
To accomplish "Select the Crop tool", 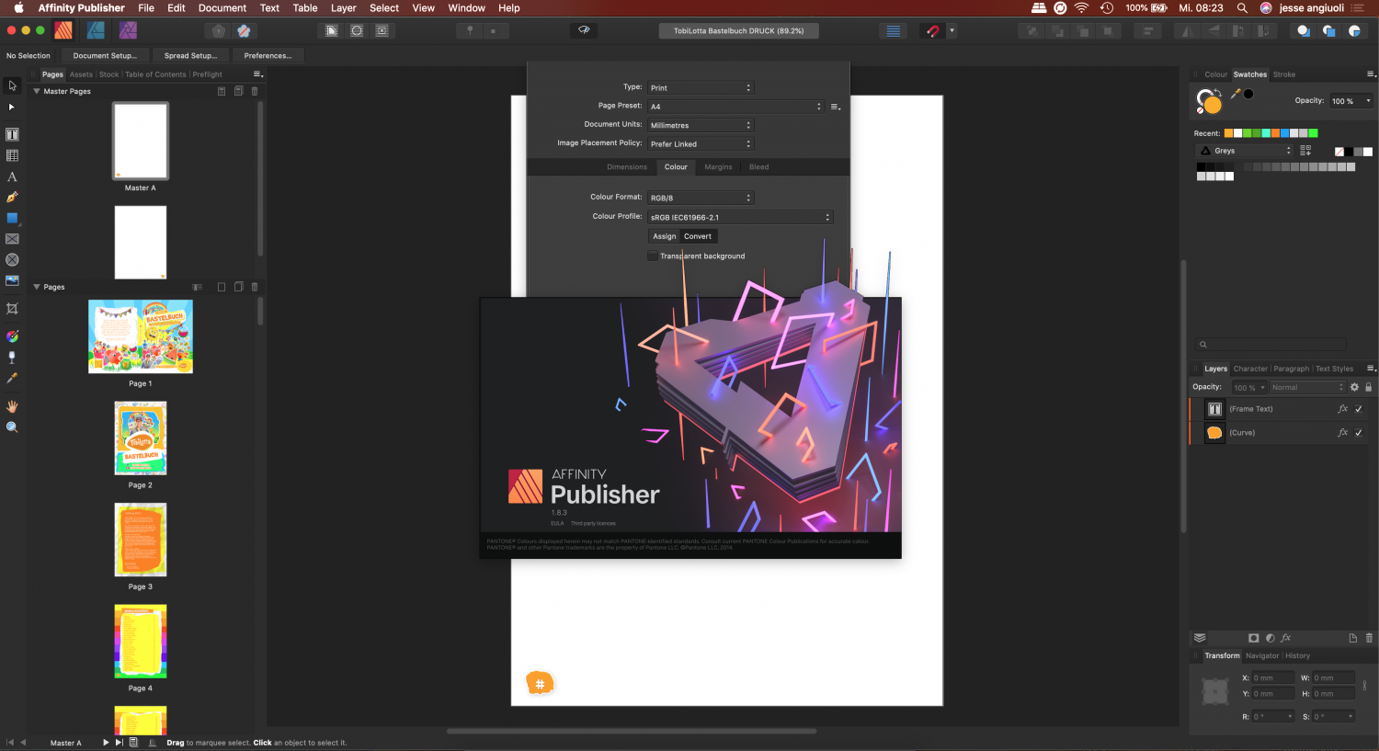I will tap(12, 308).
